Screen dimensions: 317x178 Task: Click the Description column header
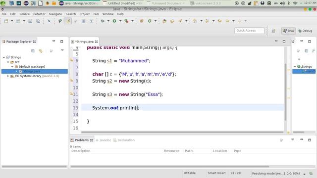tap(81, 151)
